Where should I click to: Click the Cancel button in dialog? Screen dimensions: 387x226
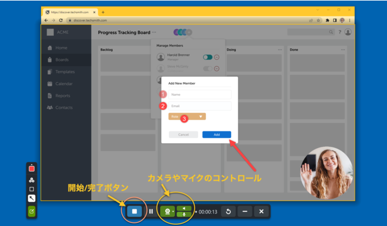(x=183, y=134)
